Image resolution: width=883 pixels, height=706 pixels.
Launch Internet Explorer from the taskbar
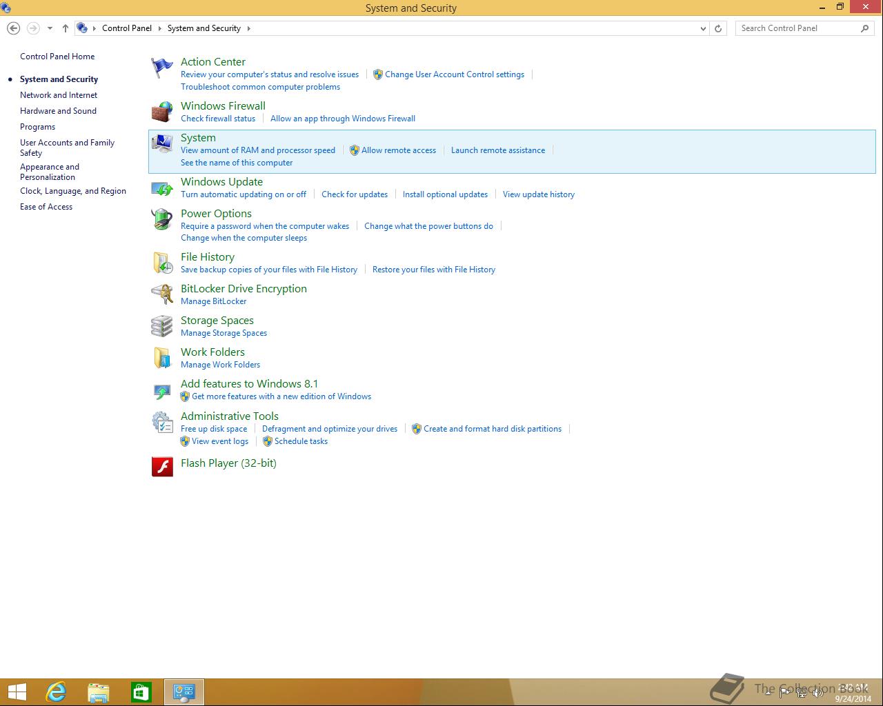click(56, 692)
